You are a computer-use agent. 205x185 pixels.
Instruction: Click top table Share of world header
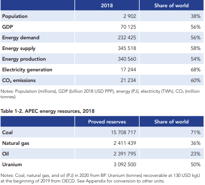(x=171, y=6)
